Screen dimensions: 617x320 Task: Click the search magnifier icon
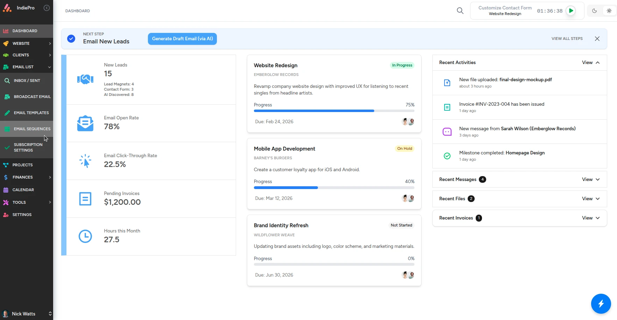460,11
